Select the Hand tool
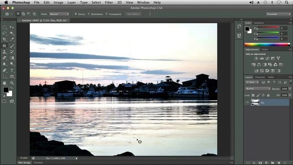The width and height of the screenshot is (293, 165). (x=4, y=83)
